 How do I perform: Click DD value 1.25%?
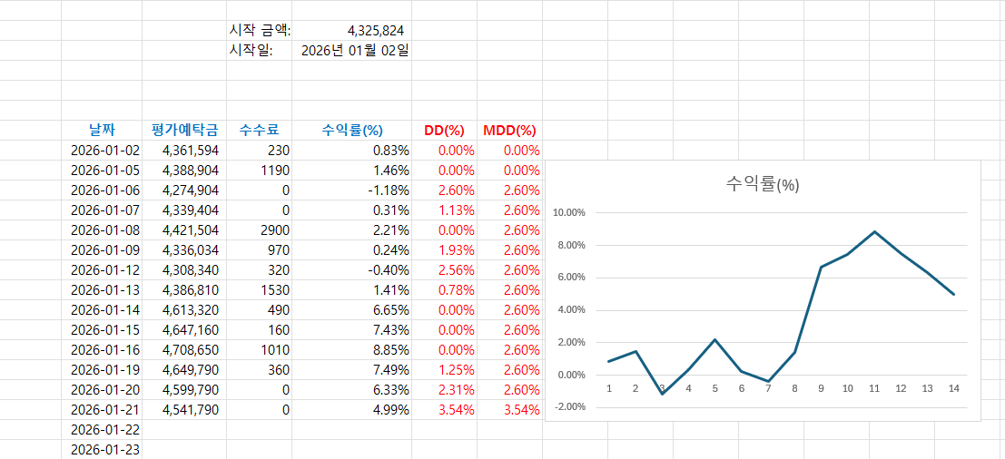457,369
